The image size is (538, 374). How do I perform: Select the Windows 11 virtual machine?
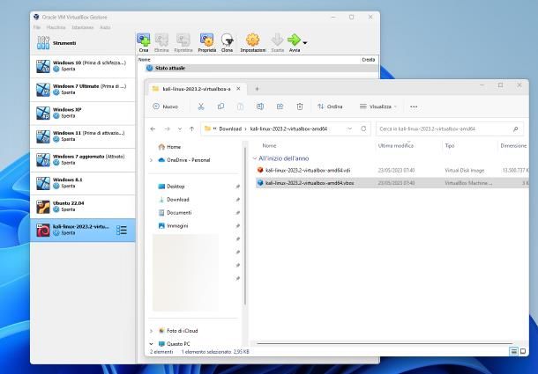tap(82, 136)
